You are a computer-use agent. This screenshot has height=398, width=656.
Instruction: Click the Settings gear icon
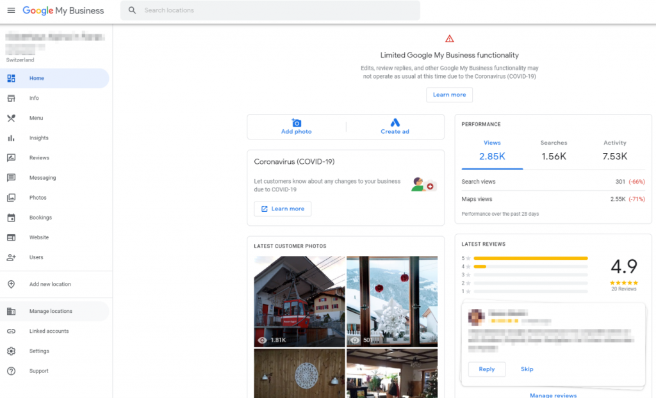(x=12, y=351)
